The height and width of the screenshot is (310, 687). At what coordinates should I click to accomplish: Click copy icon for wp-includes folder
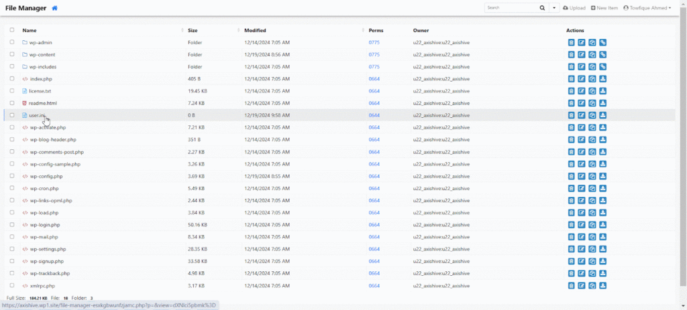(x=592, y=67)
